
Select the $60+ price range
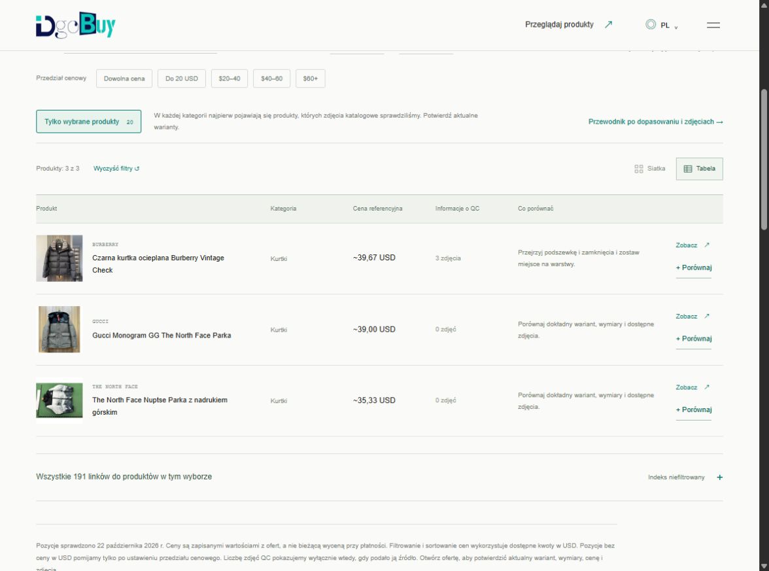[x=311, y=78]
